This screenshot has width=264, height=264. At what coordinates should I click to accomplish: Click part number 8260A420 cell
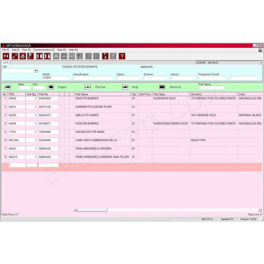pyautogui.click(x=49, y=157)
